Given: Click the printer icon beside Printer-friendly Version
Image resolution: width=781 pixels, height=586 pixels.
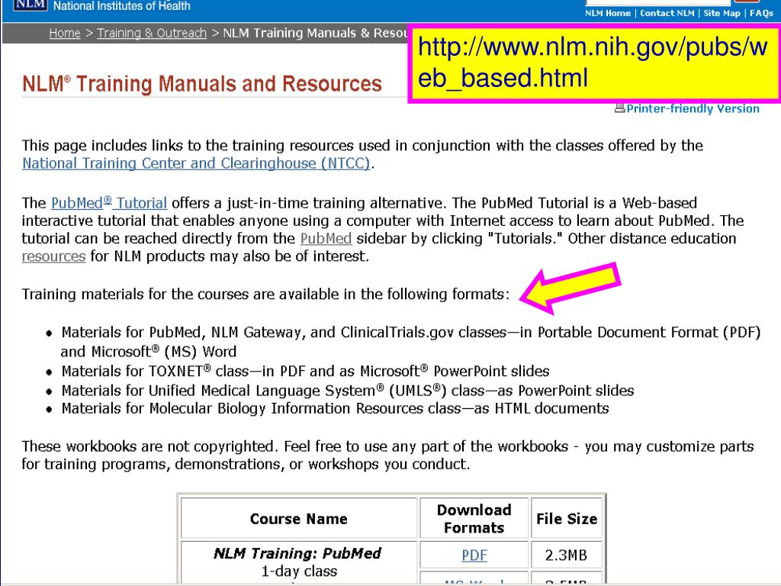Looking at the screenshot, I should [x=619, y=108].
